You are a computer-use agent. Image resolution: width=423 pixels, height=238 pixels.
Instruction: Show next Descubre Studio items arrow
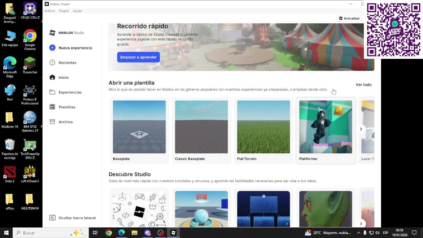(361, 223)
